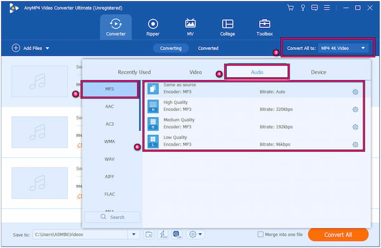Open the Ripper module

point(153,27)
